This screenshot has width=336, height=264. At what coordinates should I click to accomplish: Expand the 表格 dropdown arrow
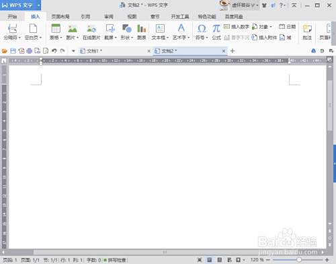[x=61, y=38]
